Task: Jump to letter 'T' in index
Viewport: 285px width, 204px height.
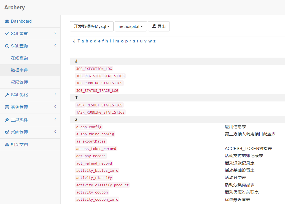Action: (x=79, y=41)
